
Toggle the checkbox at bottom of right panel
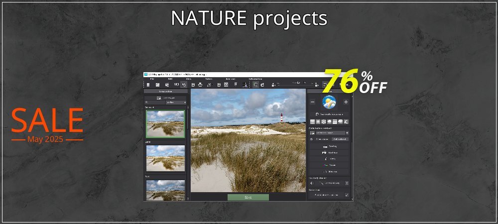pyautogui.click(x=347, y=195)
